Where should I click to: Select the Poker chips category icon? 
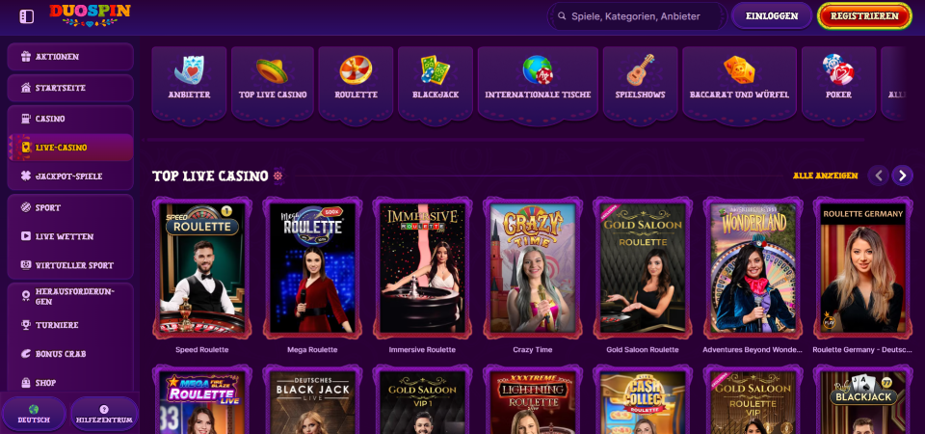838,69
